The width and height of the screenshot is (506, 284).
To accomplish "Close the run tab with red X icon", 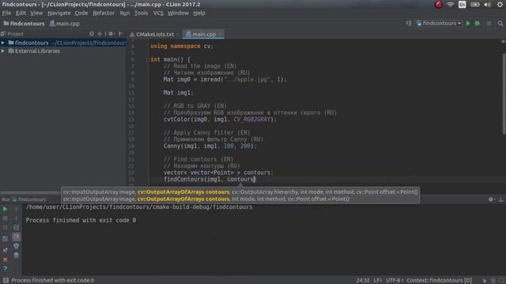I will pos(5,260).
